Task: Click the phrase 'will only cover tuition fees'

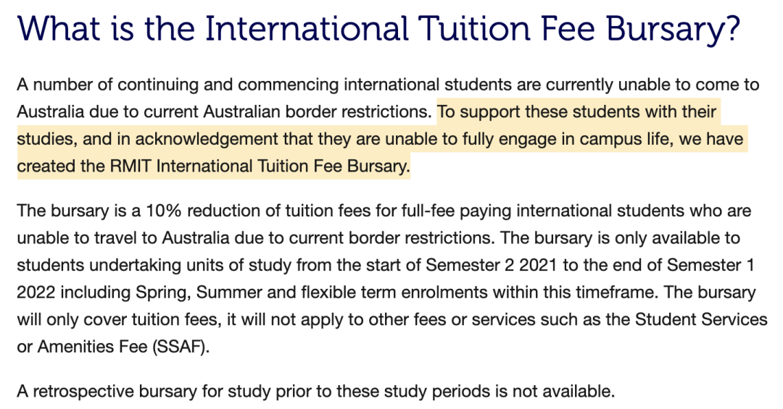Action: click(119, 319)
